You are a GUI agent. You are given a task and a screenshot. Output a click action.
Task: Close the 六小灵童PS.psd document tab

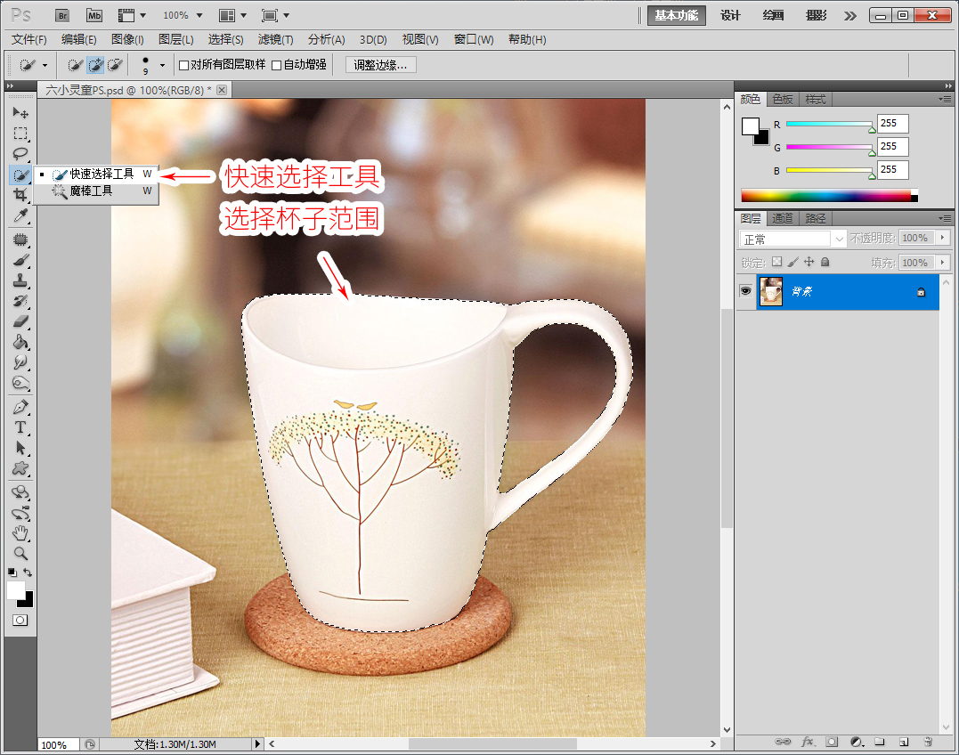coord(222,90)
